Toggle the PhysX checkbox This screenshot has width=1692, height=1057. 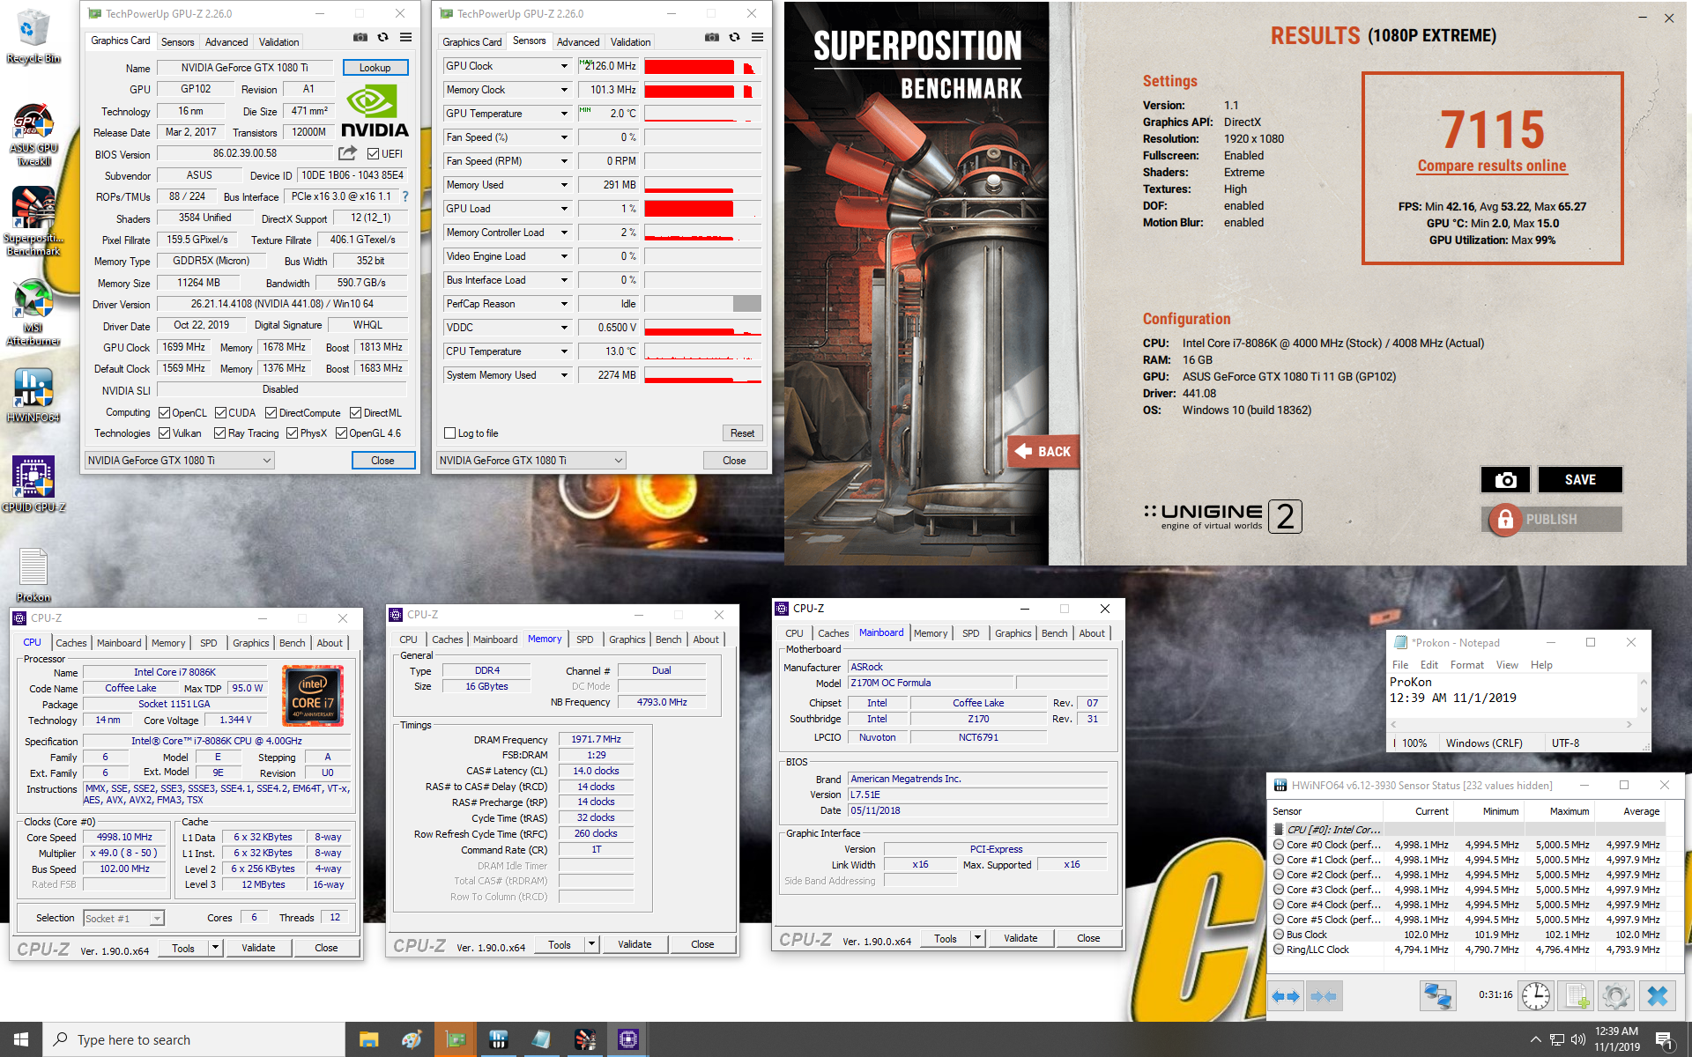point(293,433)
